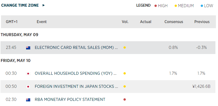This screenshot has width=218, height=106.
Task: Click Australia flag beside RBA Monetary Policy
Action: [28, 100]
